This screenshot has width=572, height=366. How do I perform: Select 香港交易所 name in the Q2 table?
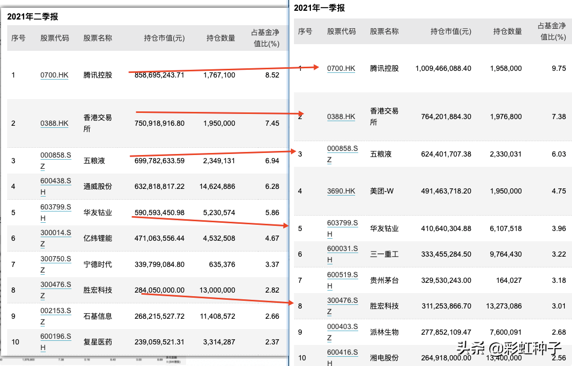pyautogui.click(x=98, y=123)
